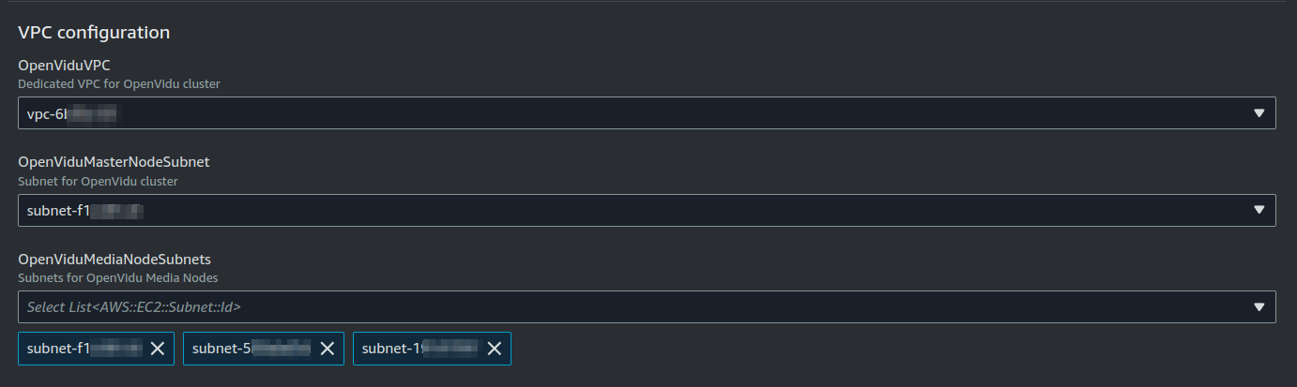Click the OpenViduMasterNodeSubnet field label
The height and width of the screenshot is (387, 1297).
[114, 161]
